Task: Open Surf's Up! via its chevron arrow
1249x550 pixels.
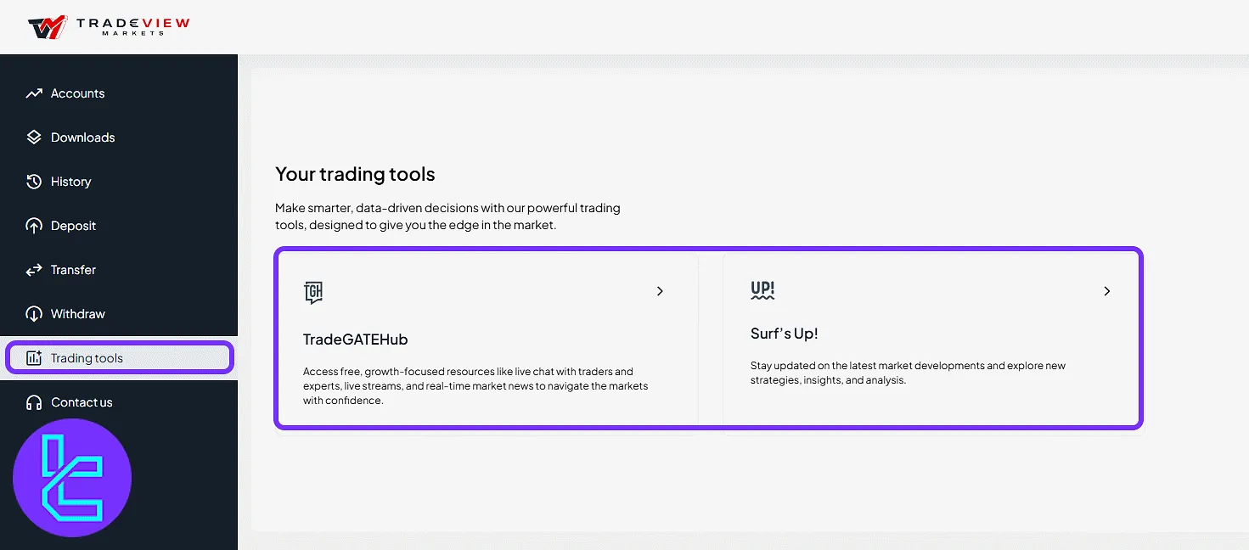Action: tap(1106, 291)
